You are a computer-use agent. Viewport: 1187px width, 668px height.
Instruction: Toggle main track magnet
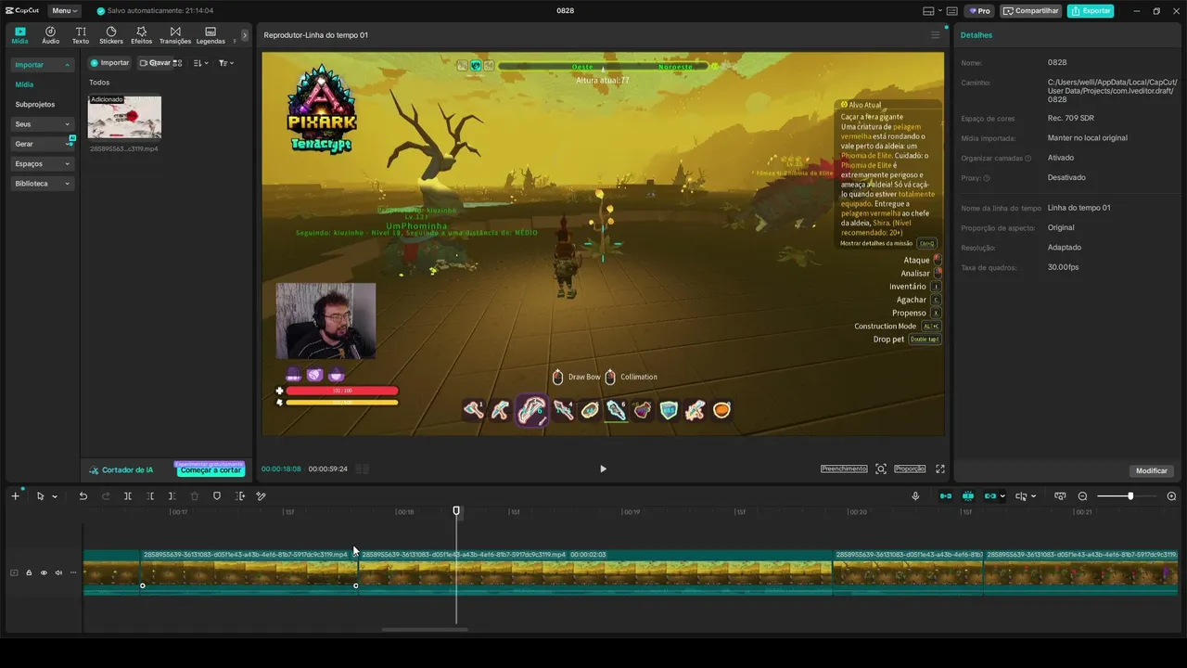click(946, 496)
